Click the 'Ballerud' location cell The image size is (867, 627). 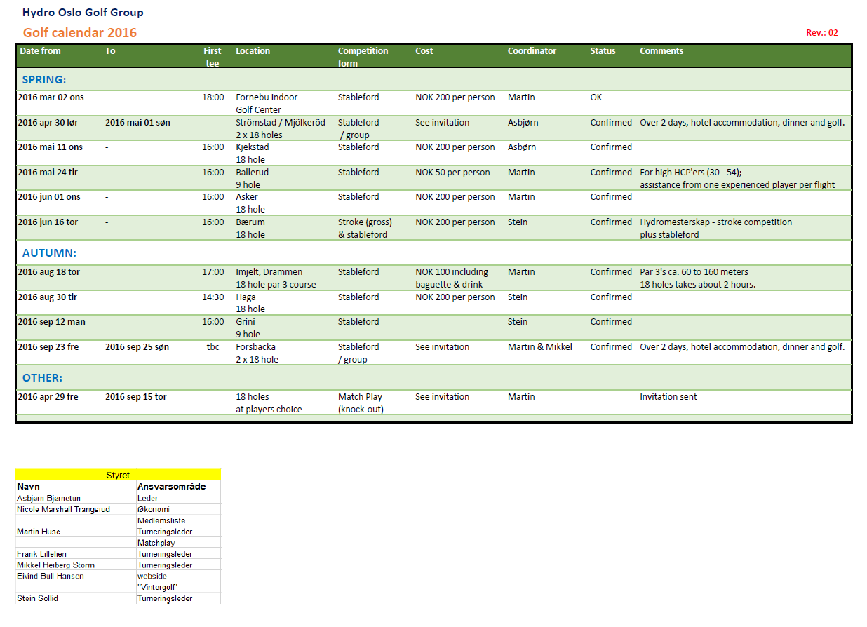click(252, 173)
